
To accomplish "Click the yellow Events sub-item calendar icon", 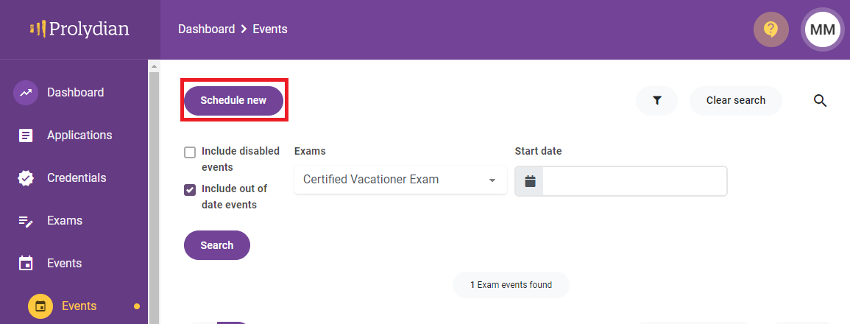I will [40, 306].
